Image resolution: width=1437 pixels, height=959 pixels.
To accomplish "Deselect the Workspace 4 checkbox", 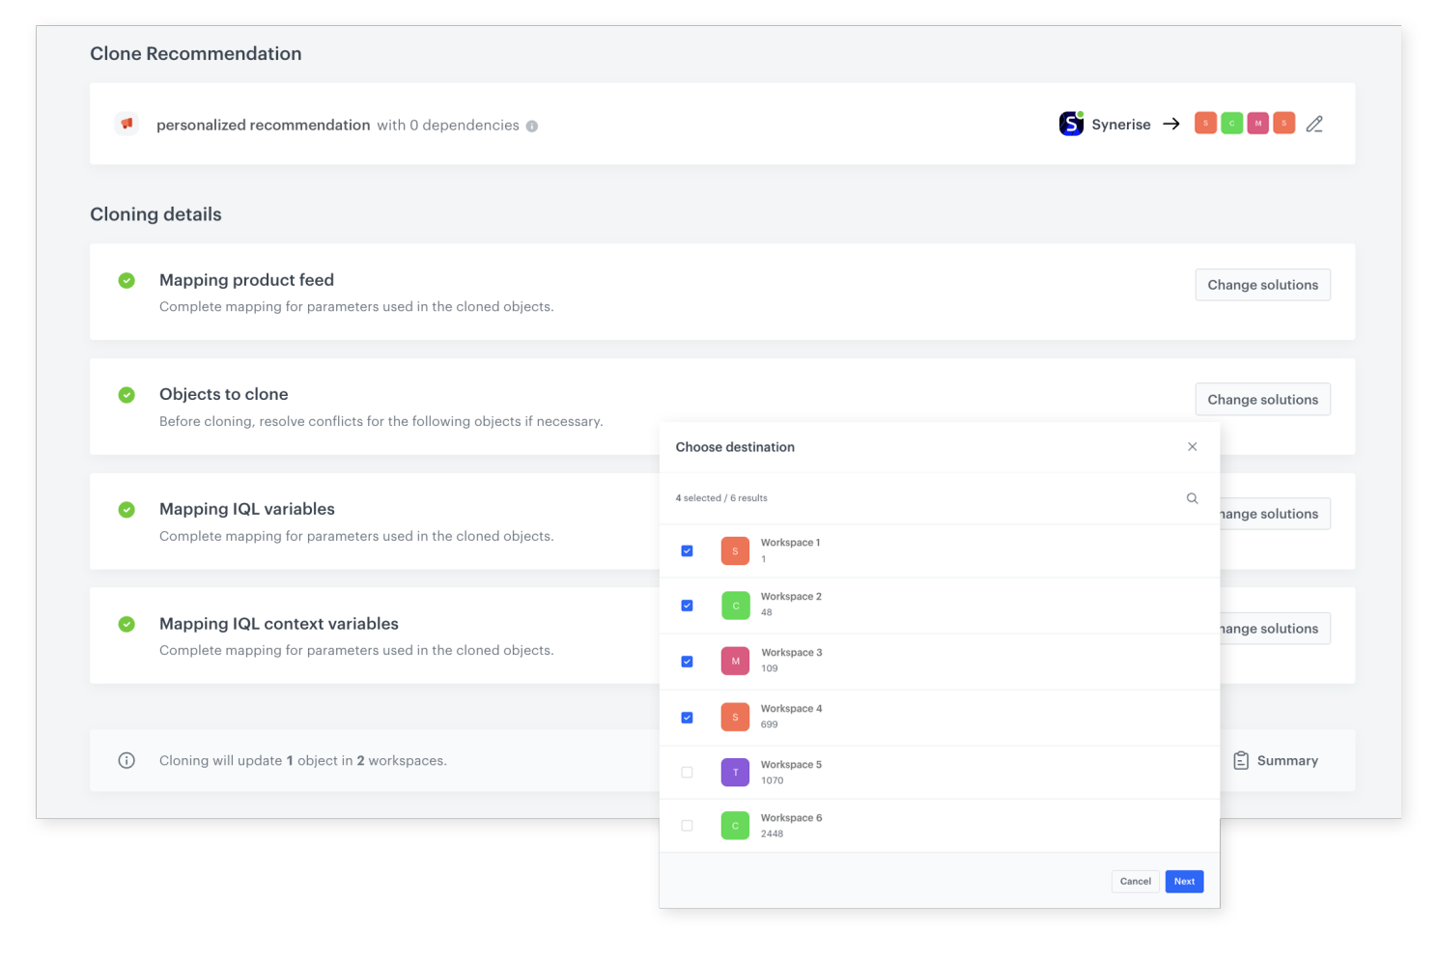I will 687,718.
